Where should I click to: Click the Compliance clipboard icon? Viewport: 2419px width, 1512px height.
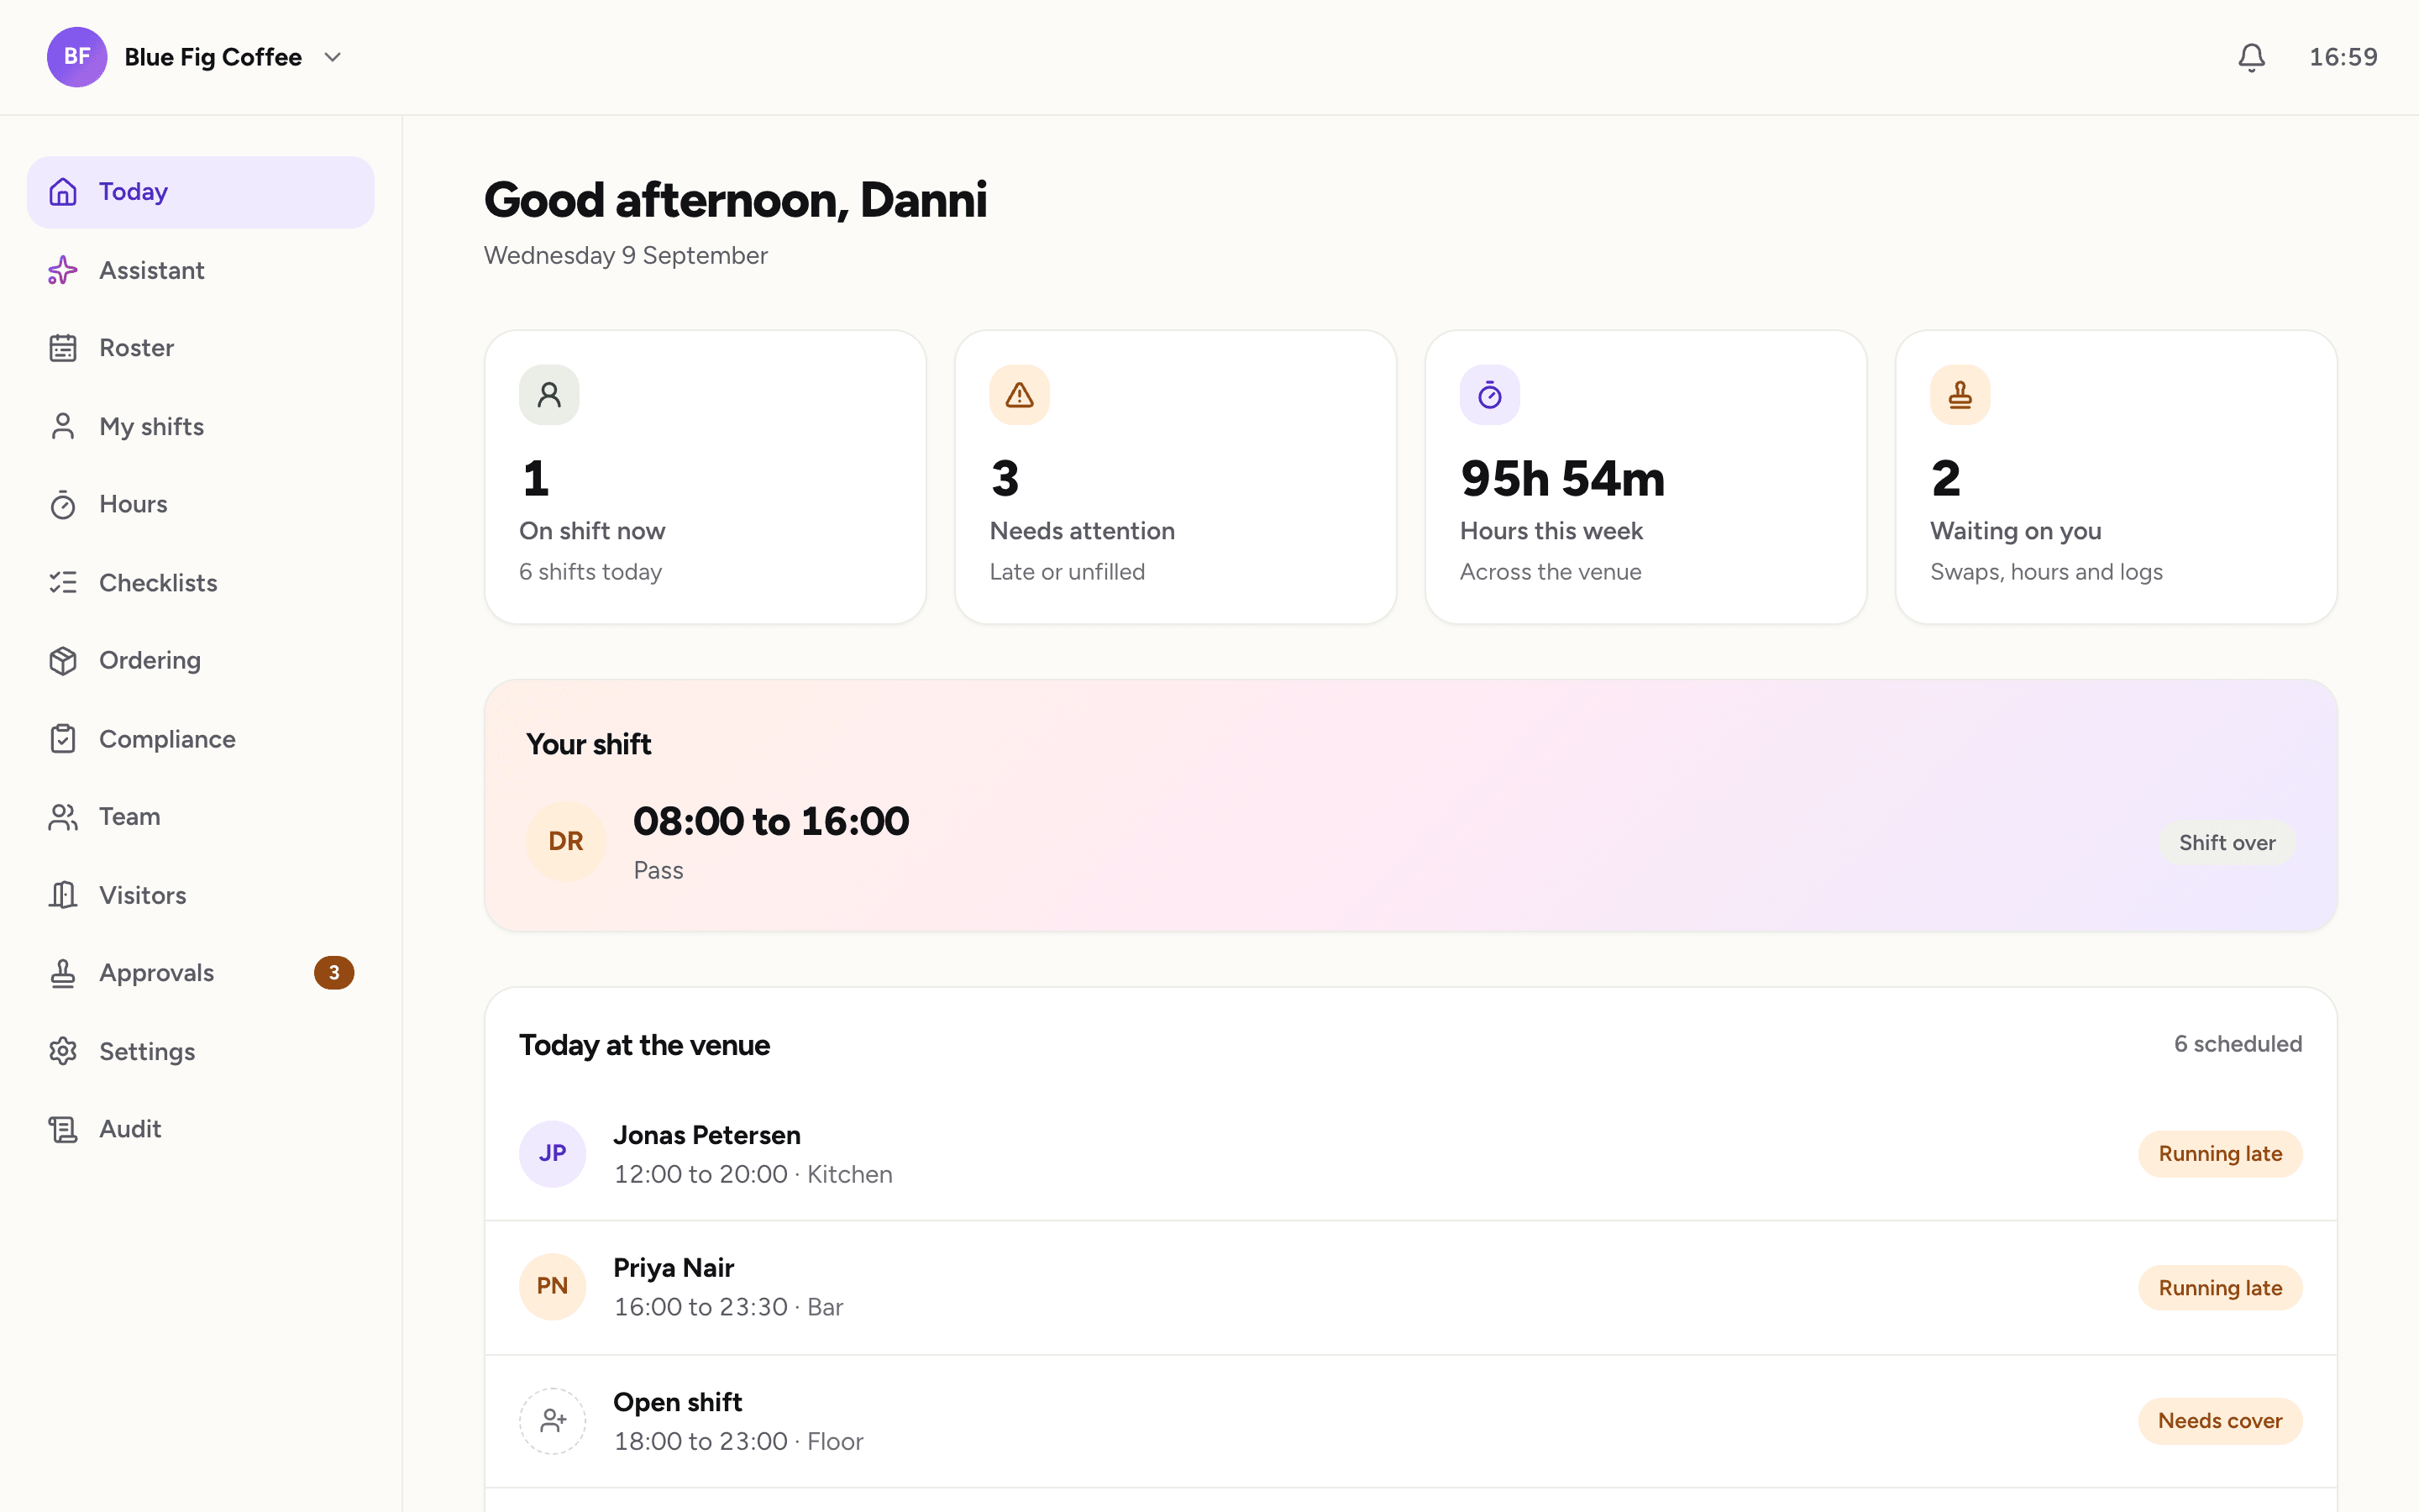[x=63, y=739]
